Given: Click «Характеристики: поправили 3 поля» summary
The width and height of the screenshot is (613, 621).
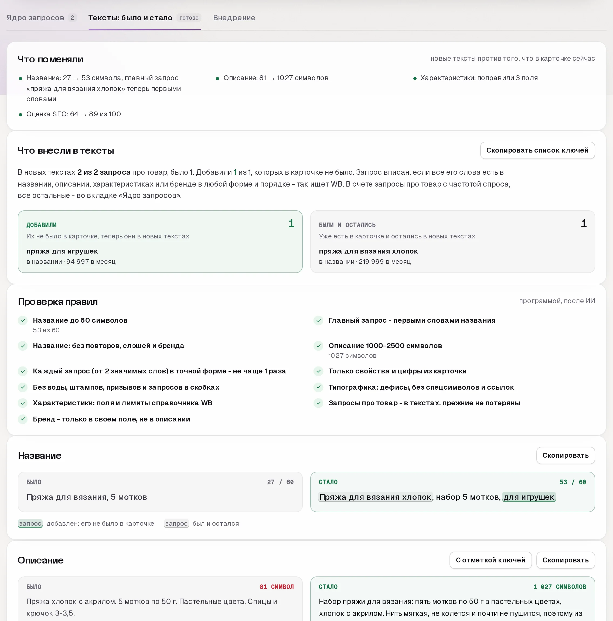Looking at the screenshot, I should tap(479, 78).
